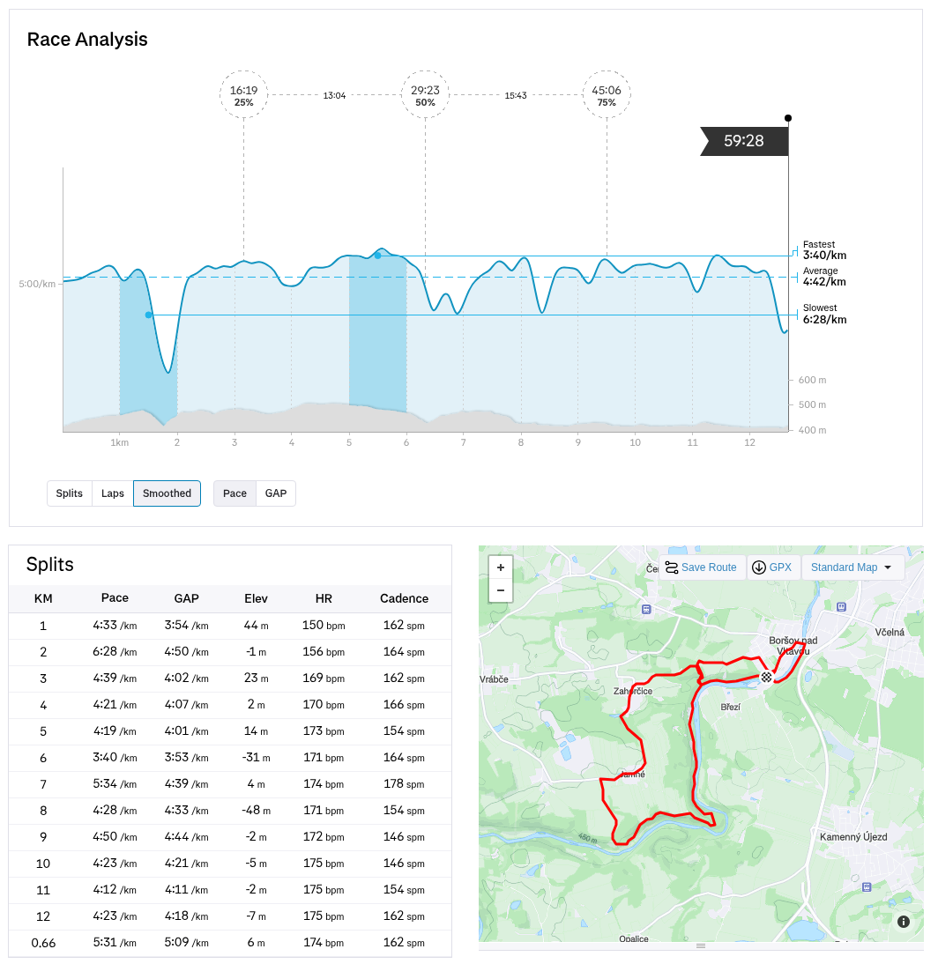The height and width of the screenshot is (964, 938).
Task: Open the Standard Map dropdown
Action: (852, 567)
